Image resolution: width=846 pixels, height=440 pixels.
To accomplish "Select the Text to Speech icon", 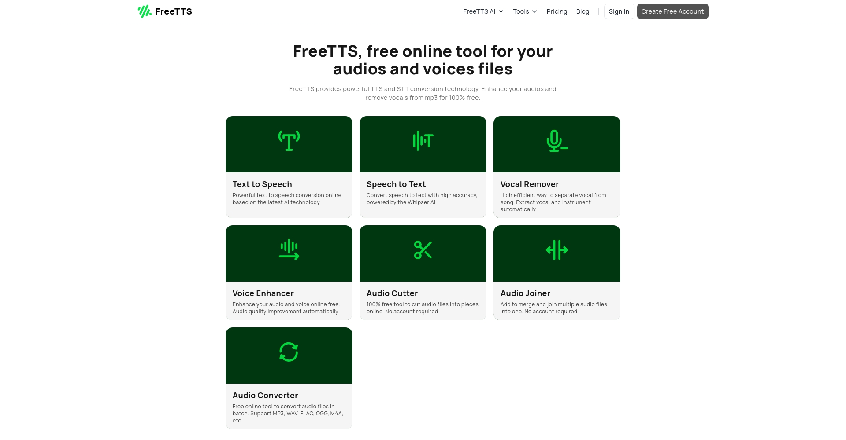I will coord(289,141).
